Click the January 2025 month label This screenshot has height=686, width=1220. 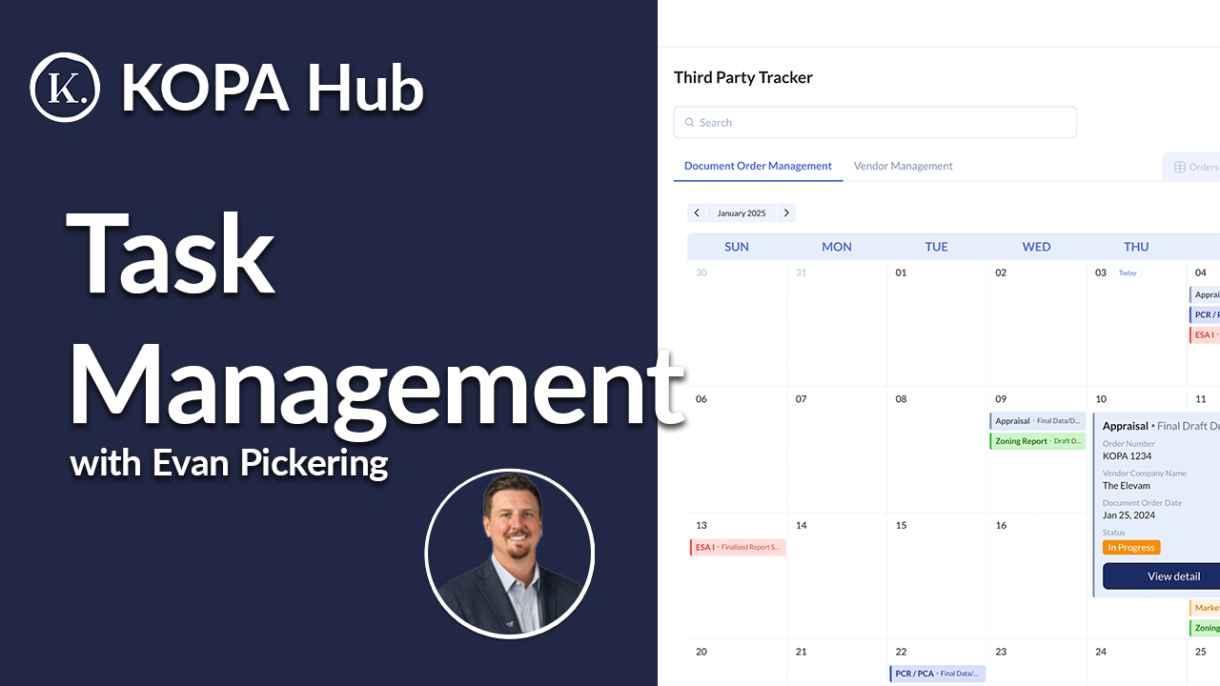click(742, 213)
